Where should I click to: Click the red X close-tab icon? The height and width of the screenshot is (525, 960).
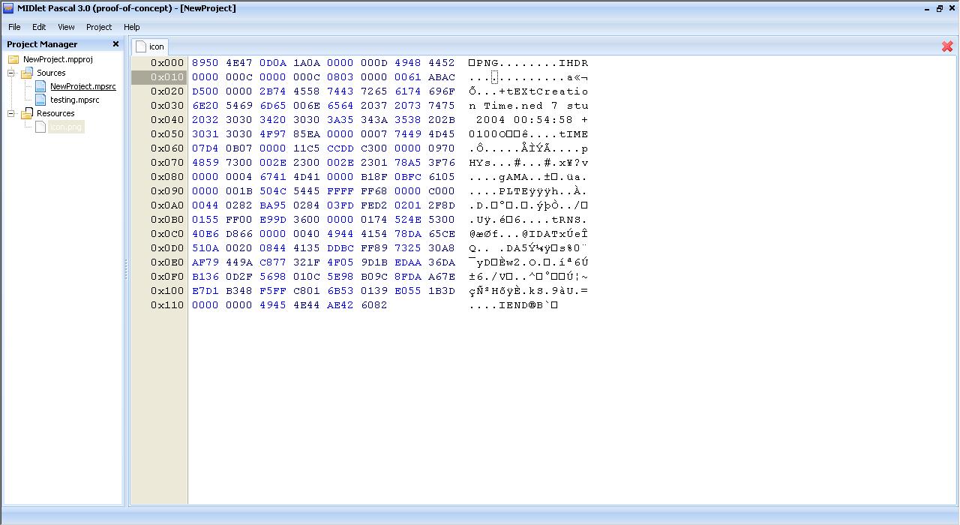[x=947, y=46]
